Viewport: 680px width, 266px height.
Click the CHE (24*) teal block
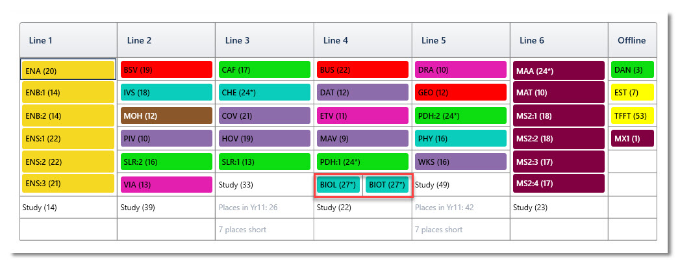(x=264, y=92)
